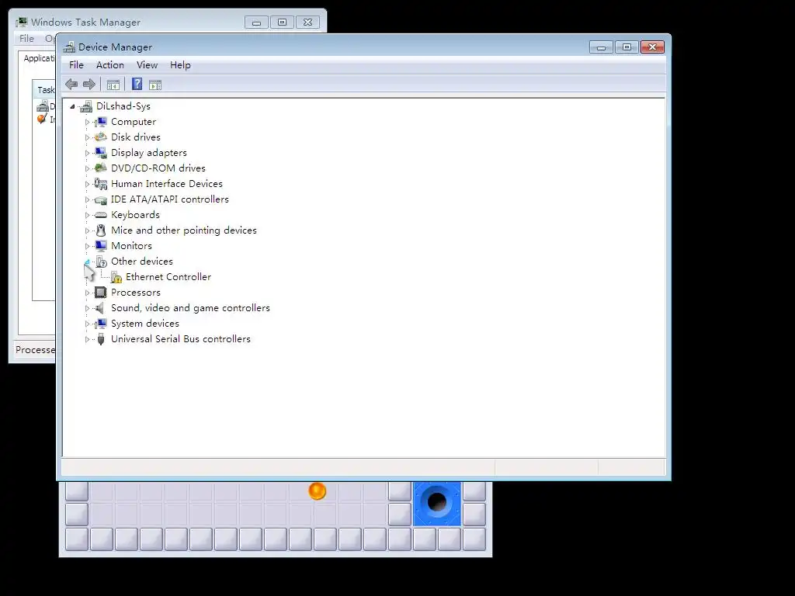Click the Device Manager title bar icon

pos(69,47)
